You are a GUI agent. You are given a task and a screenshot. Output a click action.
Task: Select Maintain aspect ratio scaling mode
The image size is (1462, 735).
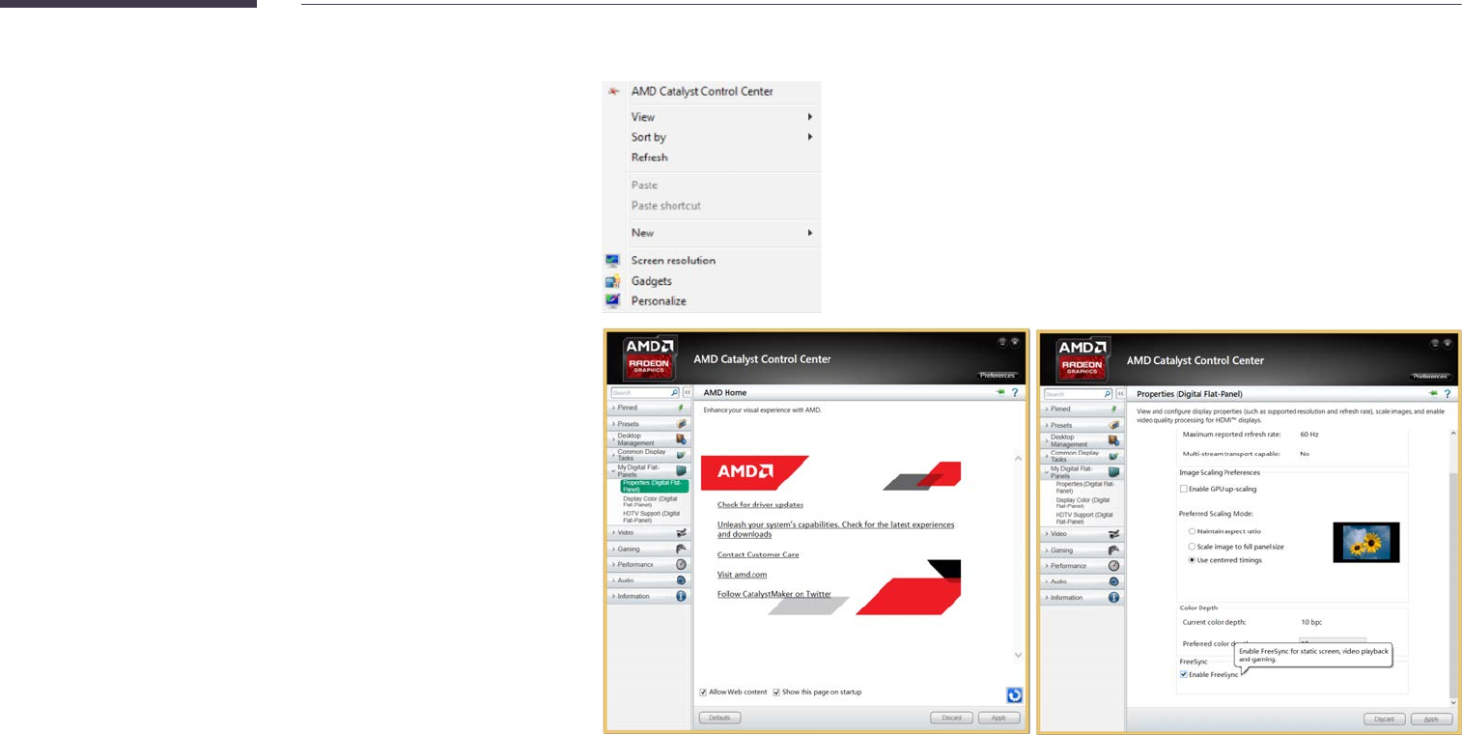tap(1193, 531)
